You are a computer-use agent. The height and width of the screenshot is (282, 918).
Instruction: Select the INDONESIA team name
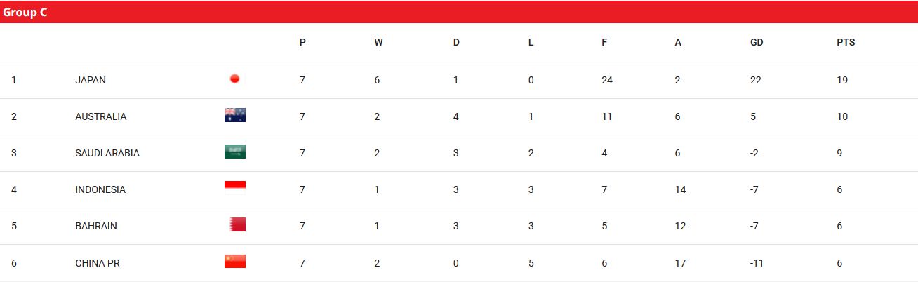coord(100,189)
